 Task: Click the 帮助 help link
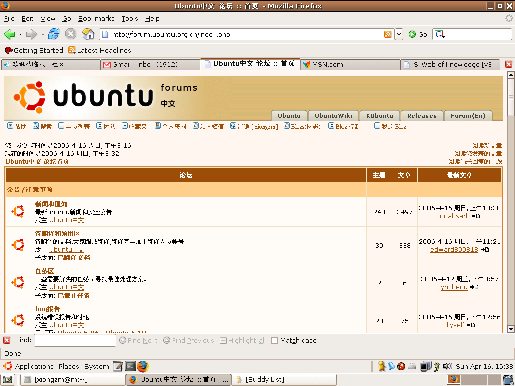[17, 126]
